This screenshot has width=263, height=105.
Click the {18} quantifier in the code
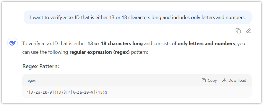pyautogui.click(x=100, y=92)
